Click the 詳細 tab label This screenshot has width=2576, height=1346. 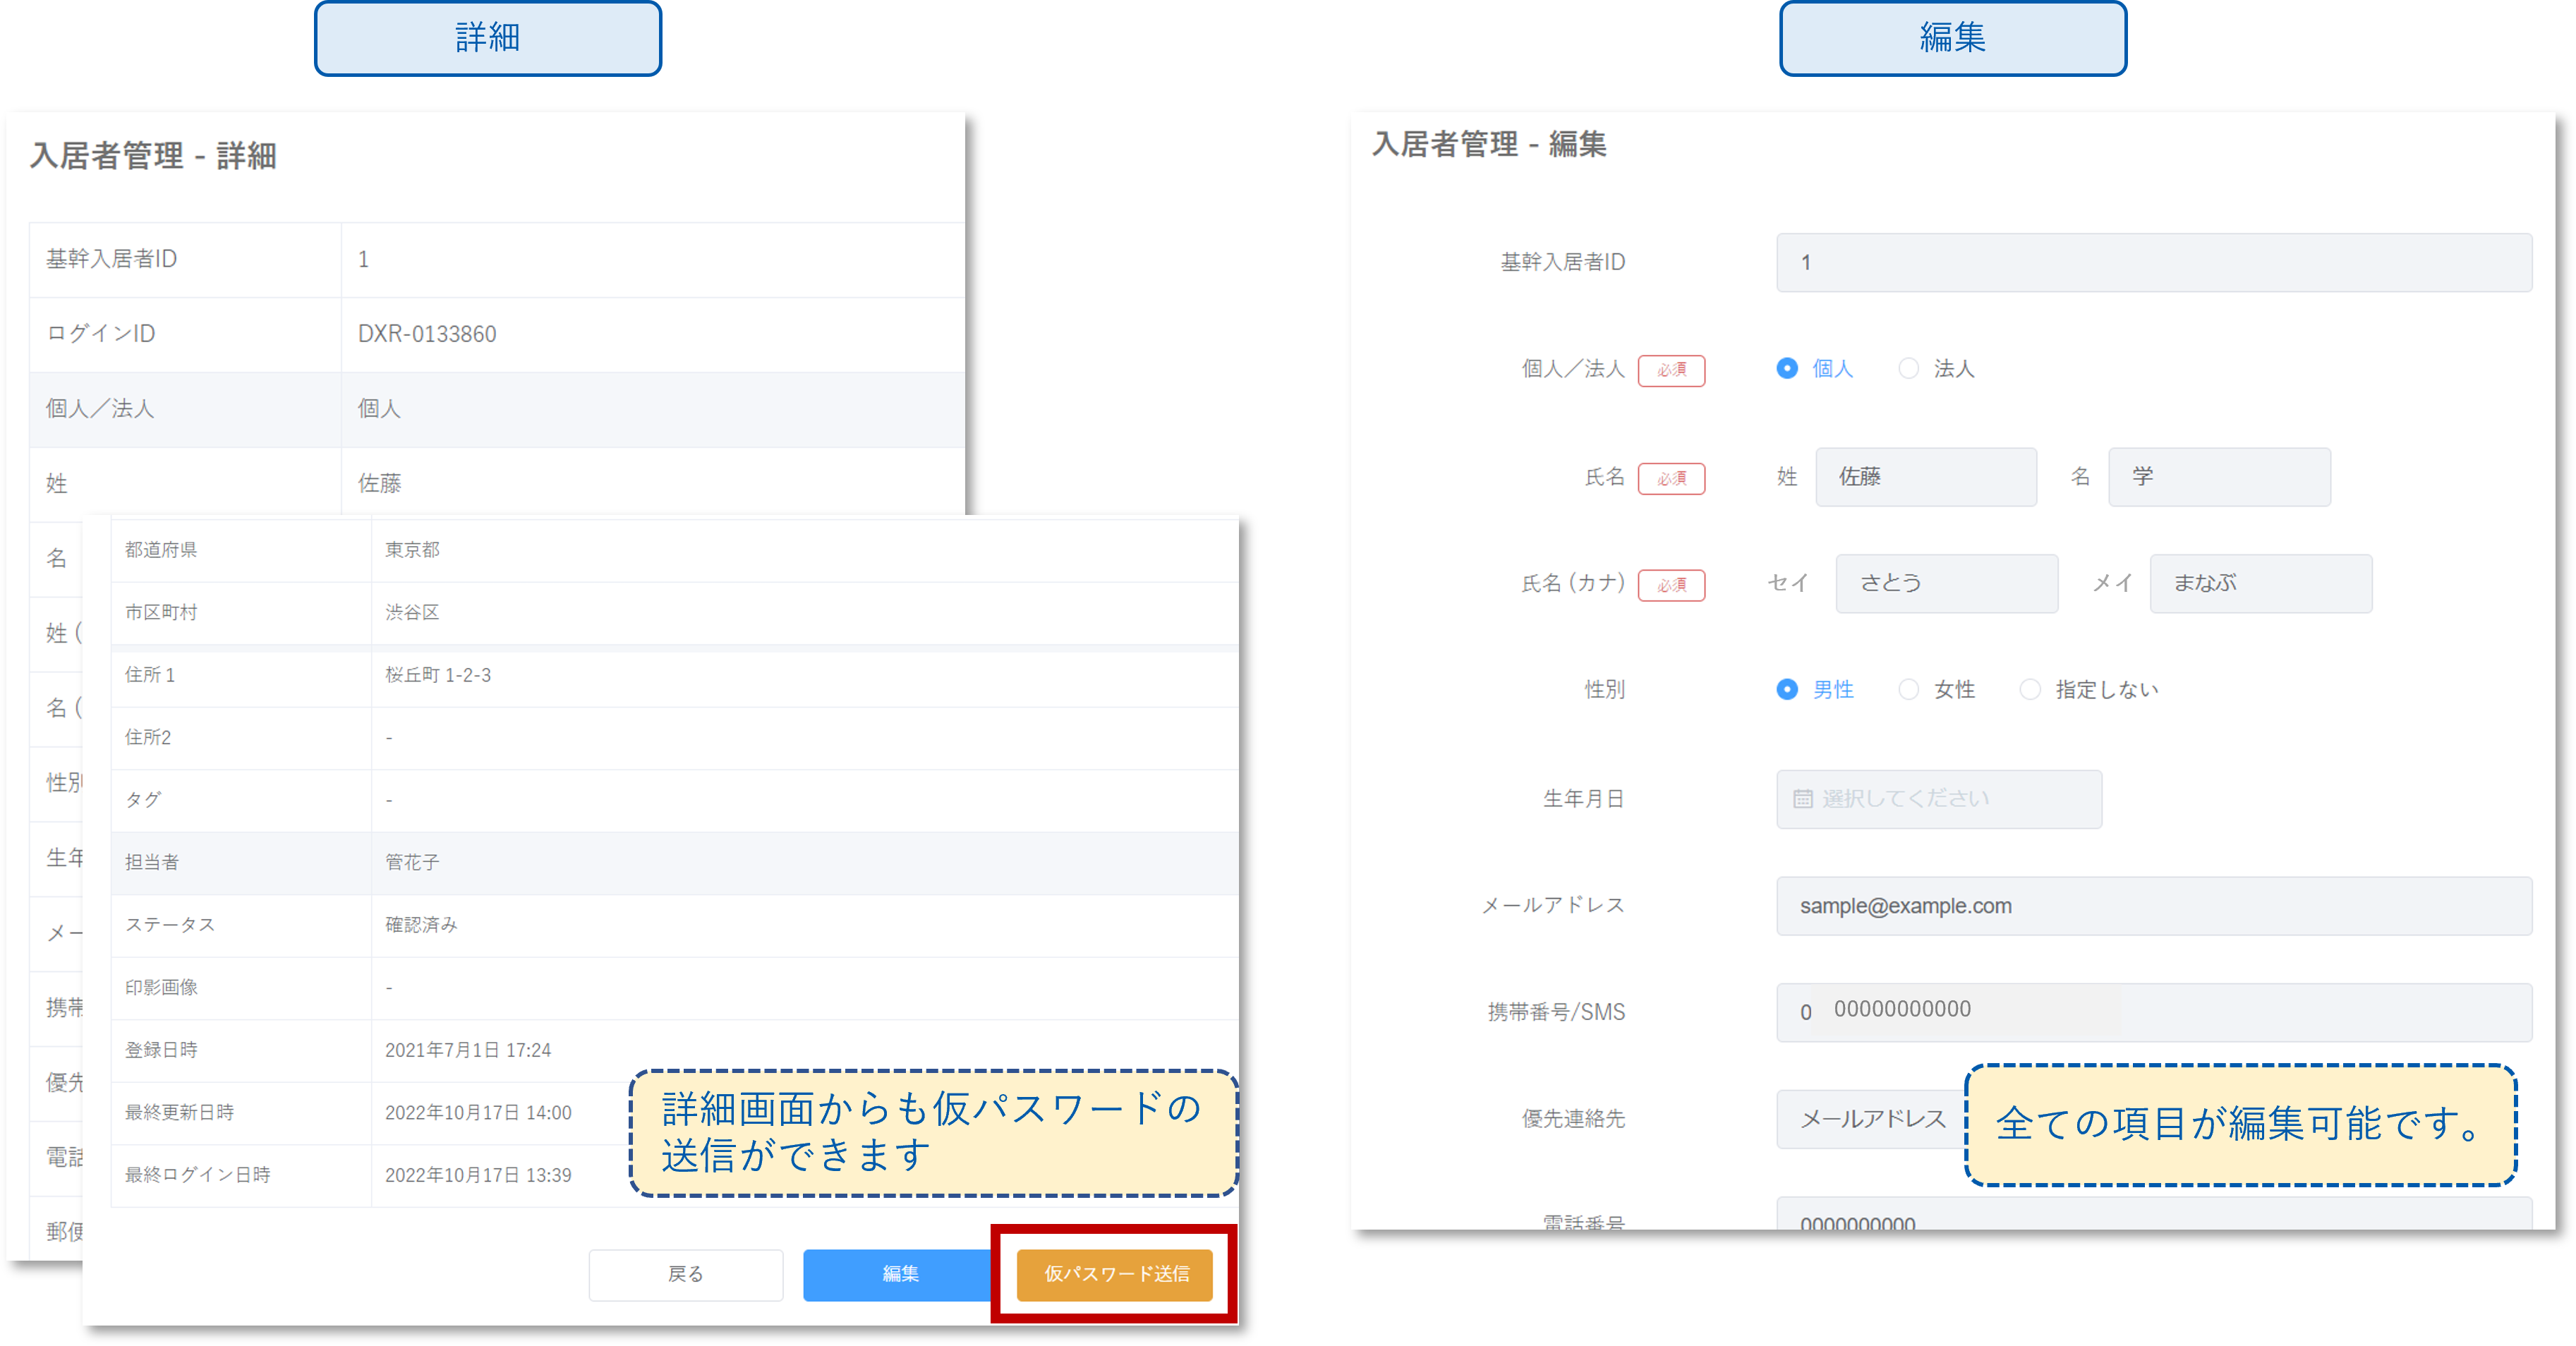487,38
